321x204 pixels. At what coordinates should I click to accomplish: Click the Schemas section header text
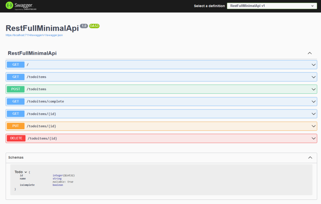16,158
